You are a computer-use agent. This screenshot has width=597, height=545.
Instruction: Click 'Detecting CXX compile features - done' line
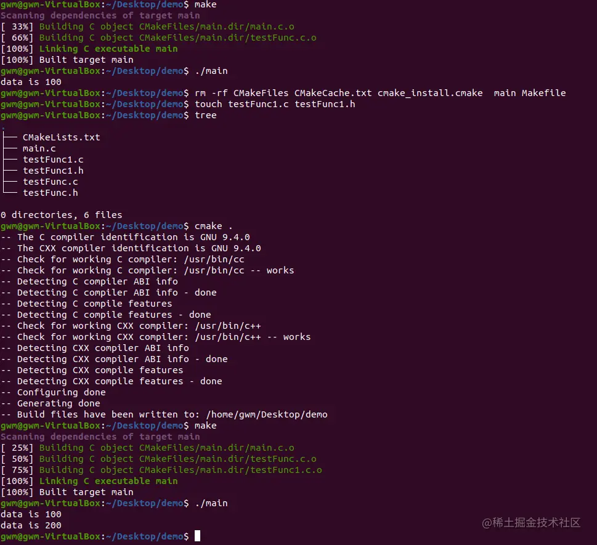tap(112, 381)
